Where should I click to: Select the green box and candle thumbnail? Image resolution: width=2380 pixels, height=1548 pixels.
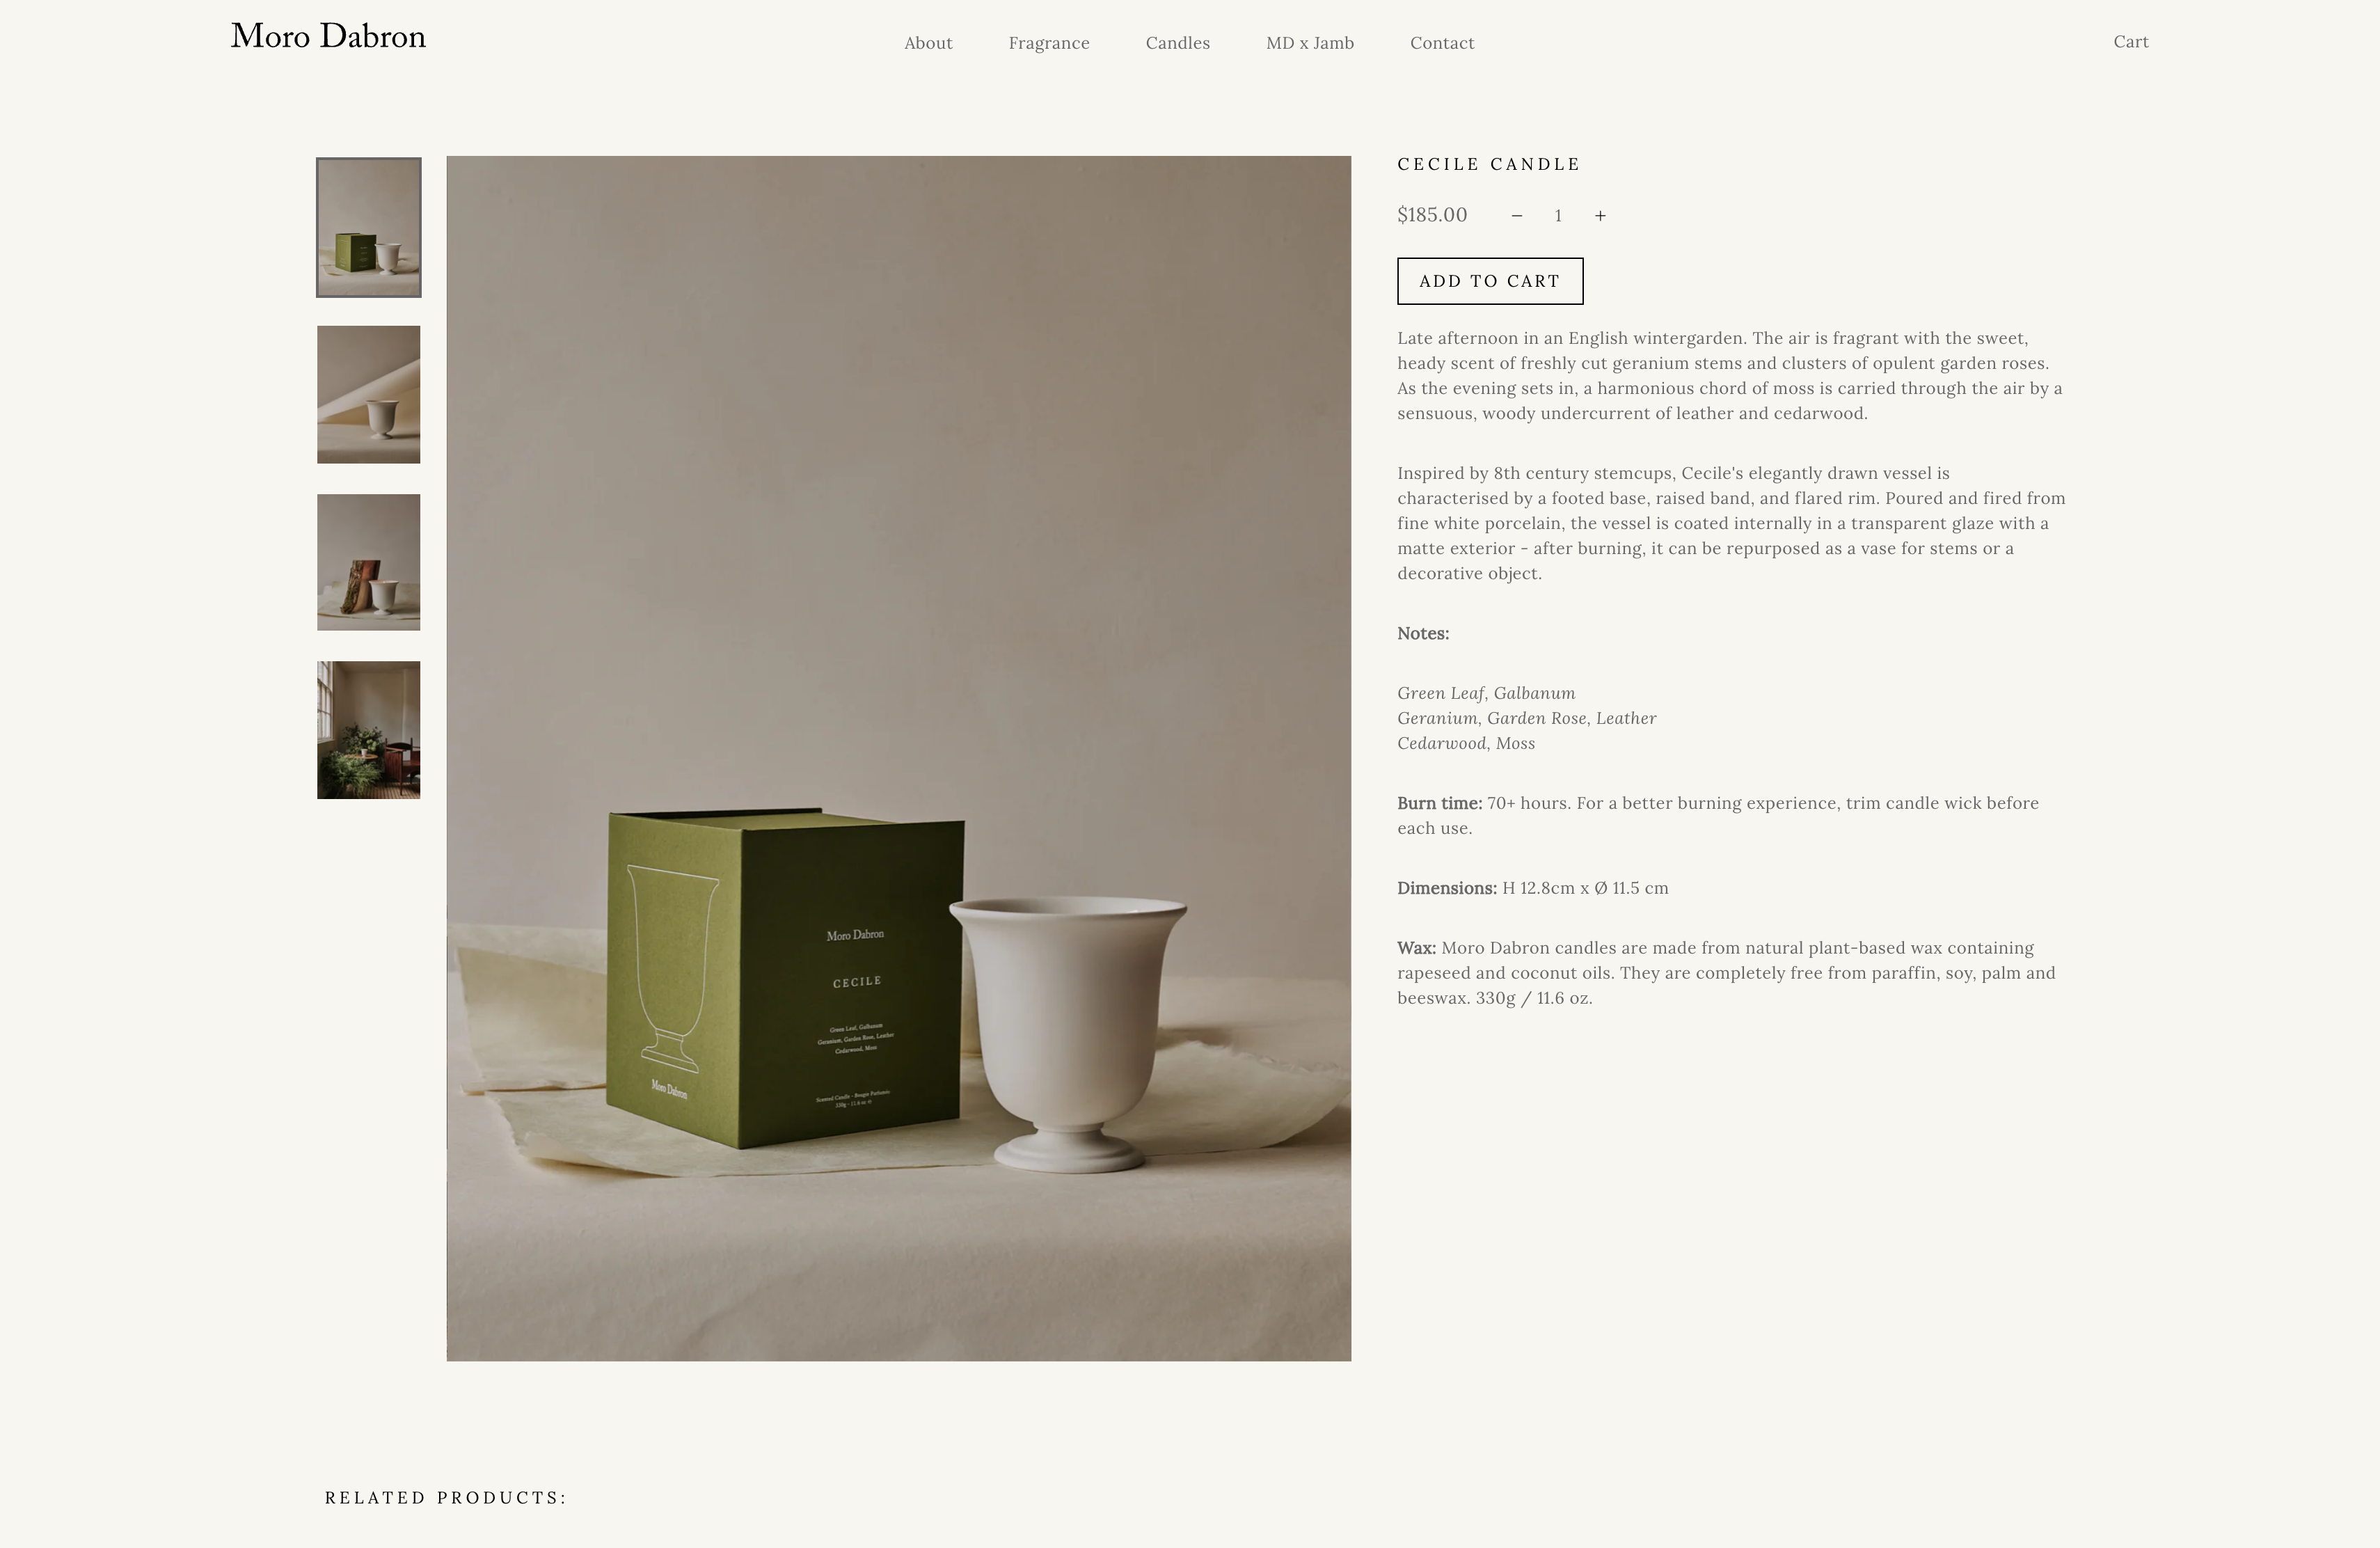[x=369, y=227]
